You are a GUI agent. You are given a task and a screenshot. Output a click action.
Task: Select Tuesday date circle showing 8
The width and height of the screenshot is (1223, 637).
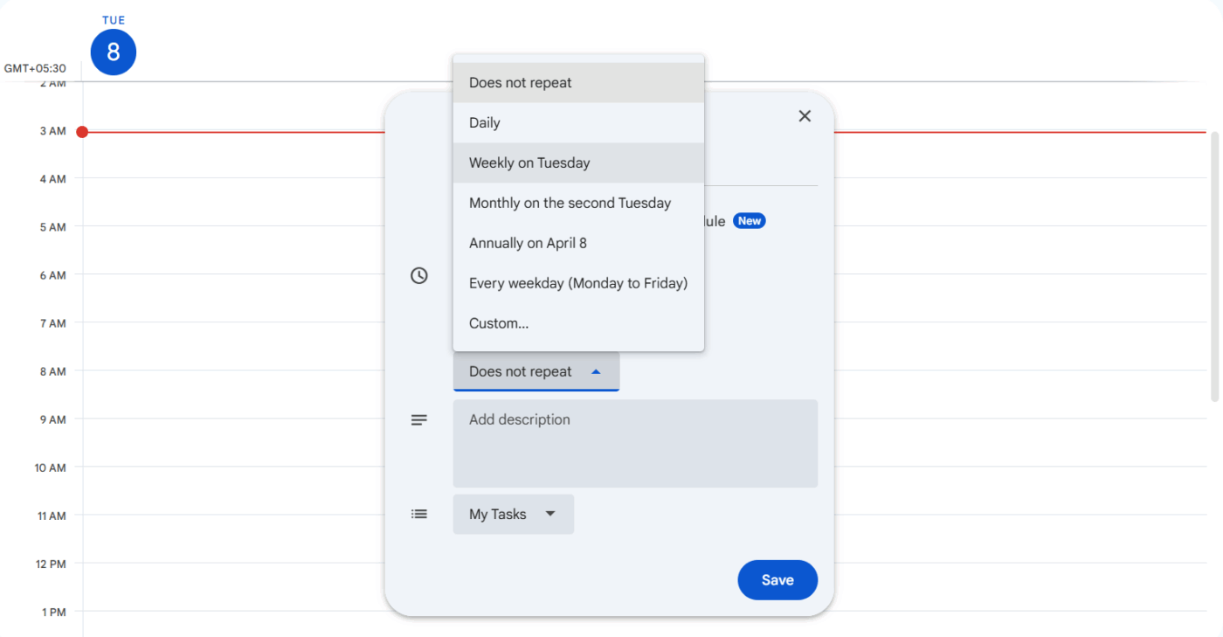[113, 52]
